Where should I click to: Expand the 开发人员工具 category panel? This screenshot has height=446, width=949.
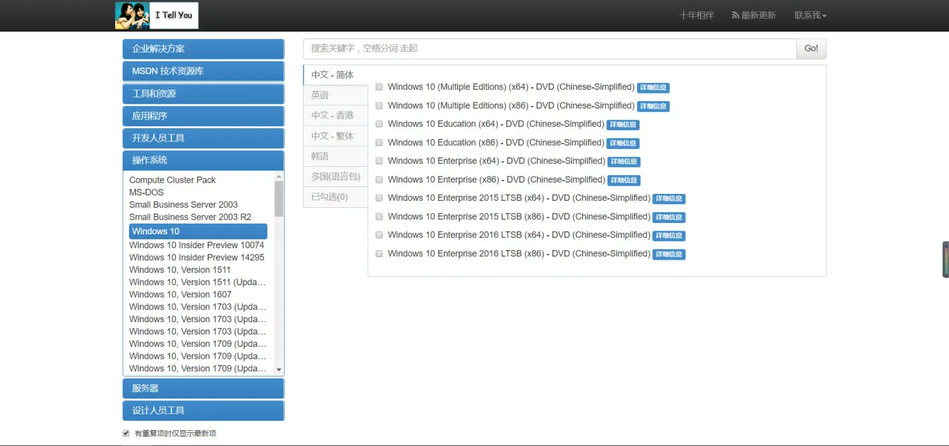coord(203,138)
